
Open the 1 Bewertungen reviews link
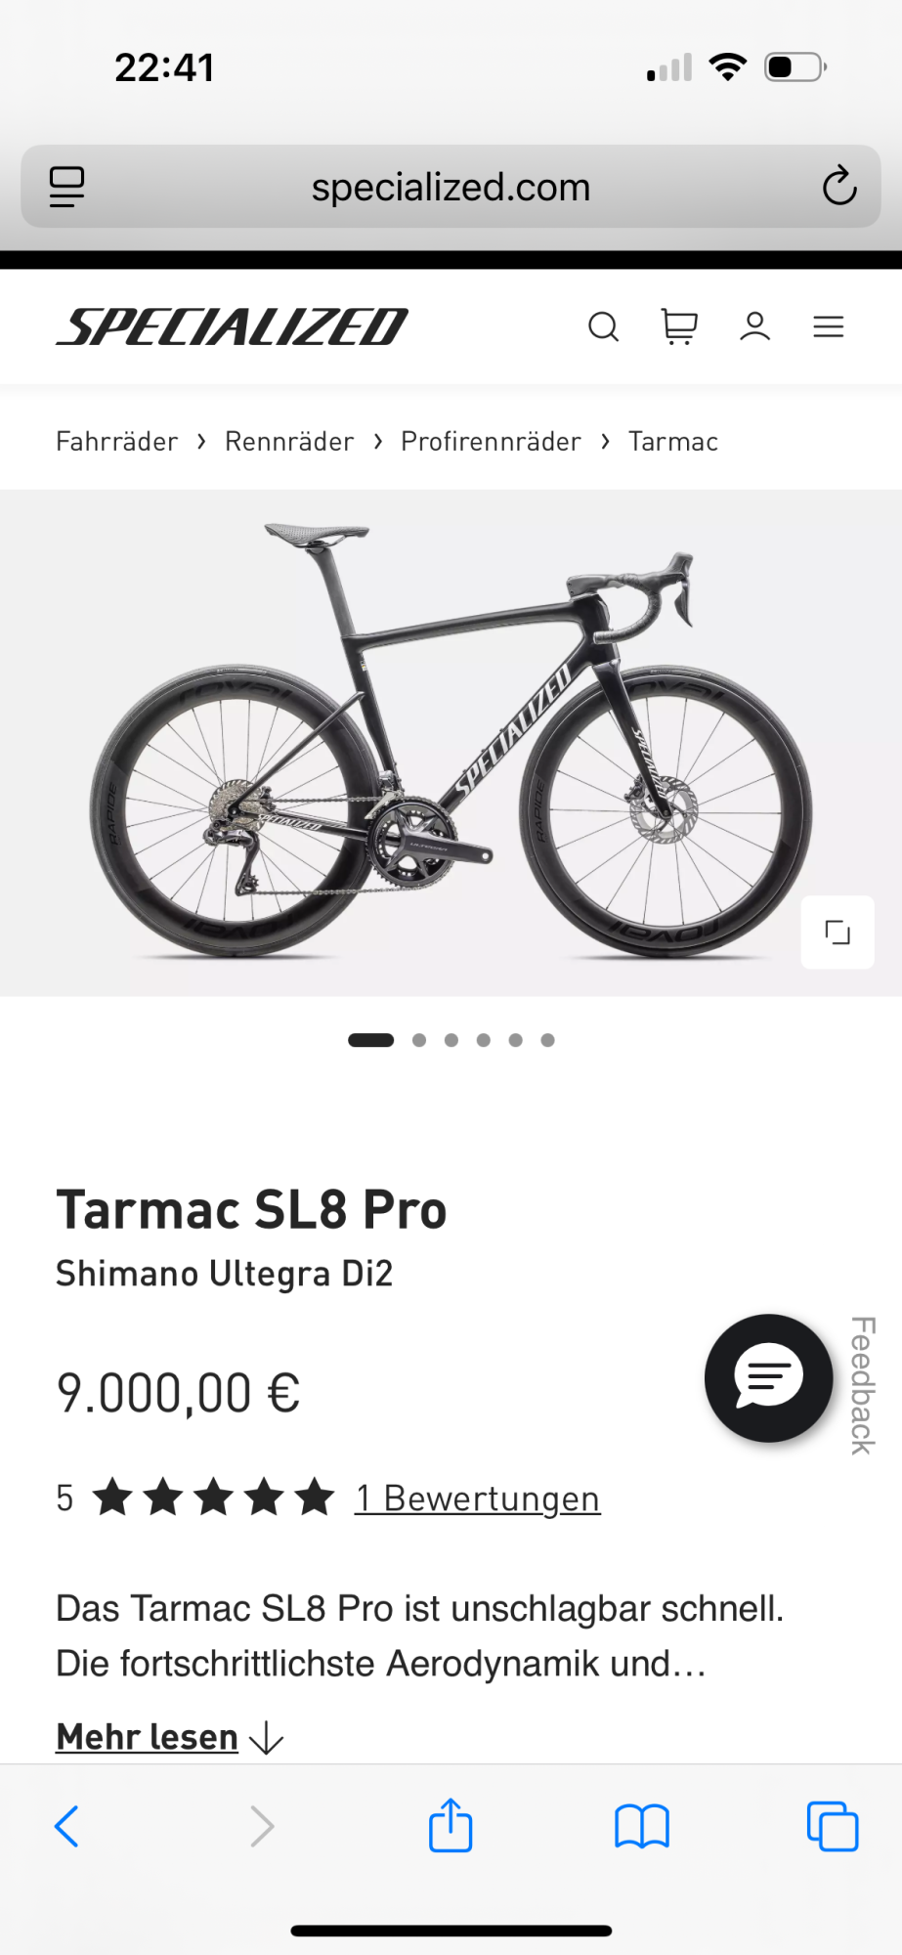[x=477, y=1498]
